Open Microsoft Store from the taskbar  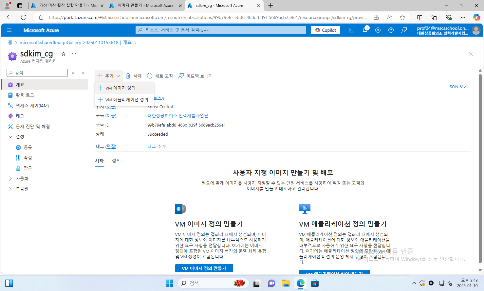pyautogui.click(x=315, y=283)
